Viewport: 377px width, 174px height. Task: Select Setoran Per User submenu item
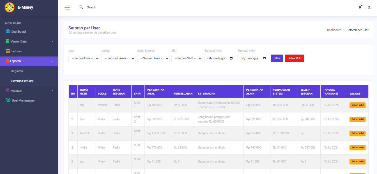point(22,81)
